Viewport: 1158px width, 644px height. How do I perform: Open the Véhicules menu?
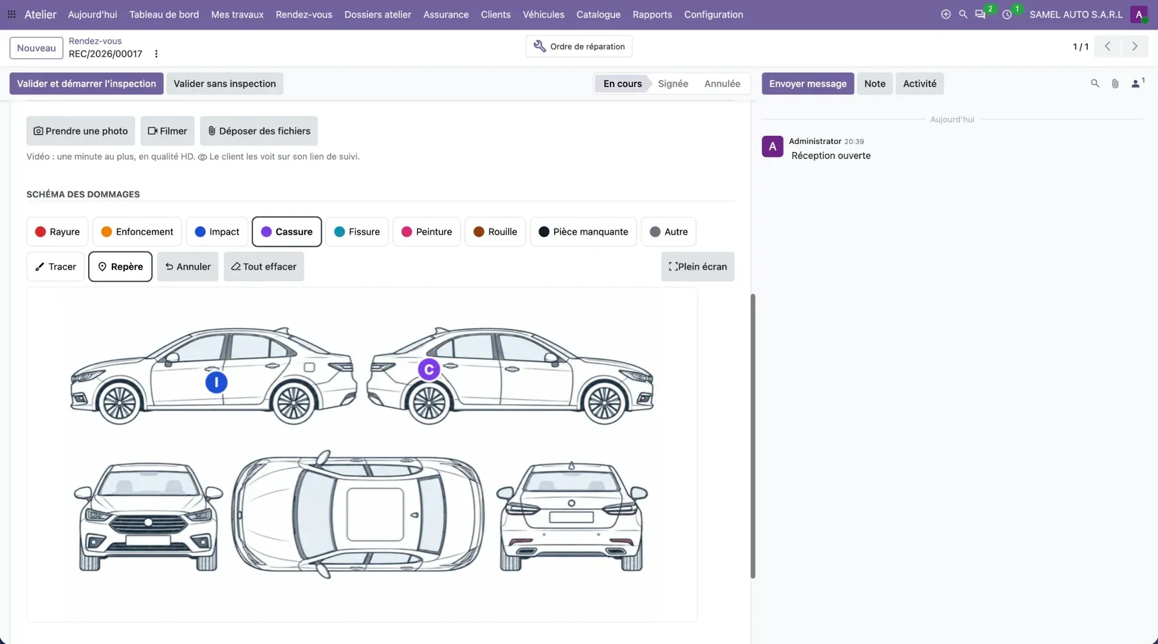coord(544,14)
